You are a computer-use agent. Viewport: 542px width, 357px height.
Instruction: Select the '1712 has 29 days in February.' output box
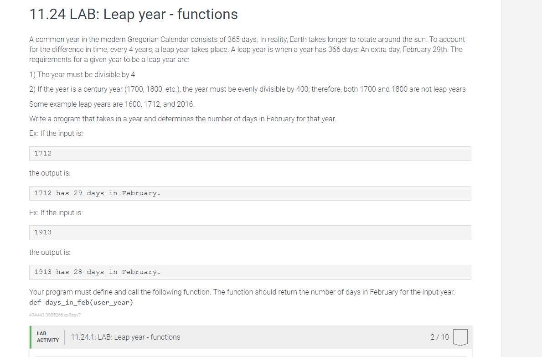pos(250,193)
